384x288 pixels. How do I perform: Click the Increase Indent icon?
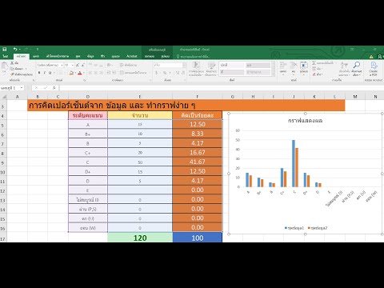coord(114,73)
